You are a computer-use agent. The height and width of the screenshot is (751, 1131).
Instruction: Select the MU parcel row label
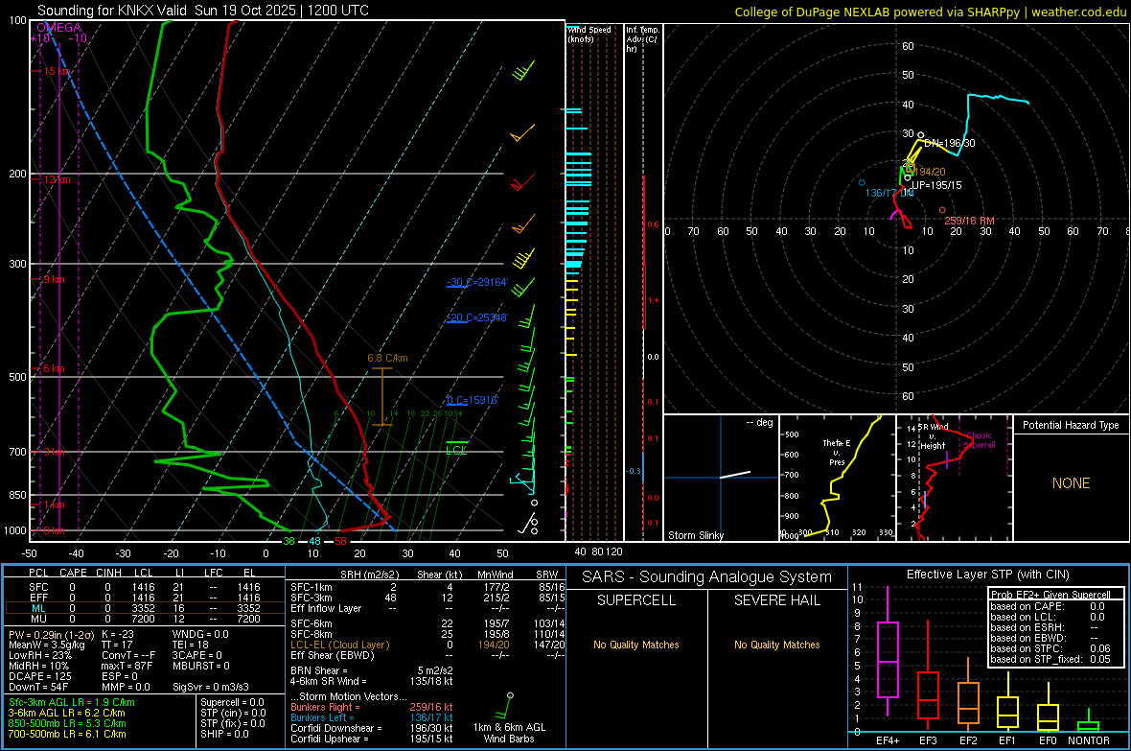point(38,619)
